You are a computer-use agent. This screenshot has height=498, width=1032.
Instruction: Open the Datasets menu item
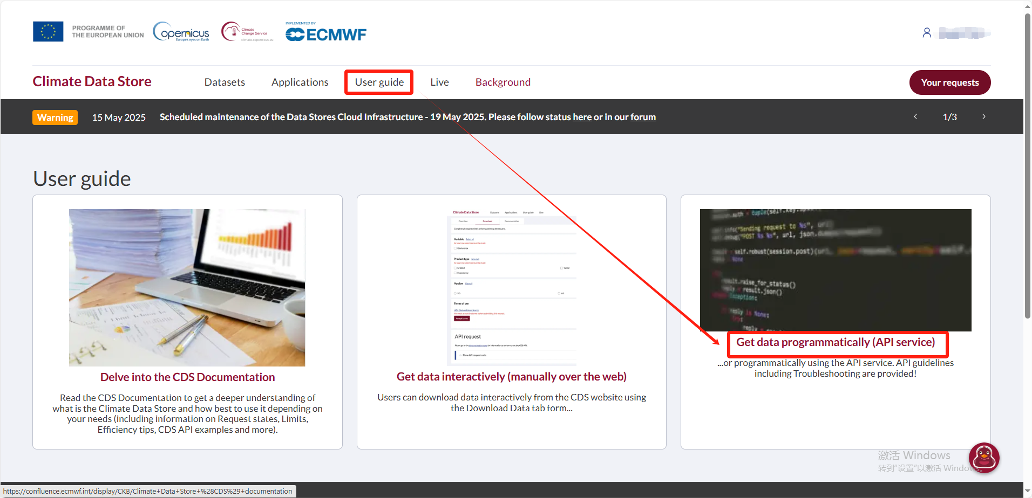click(x=225, y=82)
